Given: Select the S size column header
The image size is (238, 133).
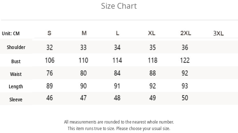Looking at the screenshot, I should [x=49, y=33].
